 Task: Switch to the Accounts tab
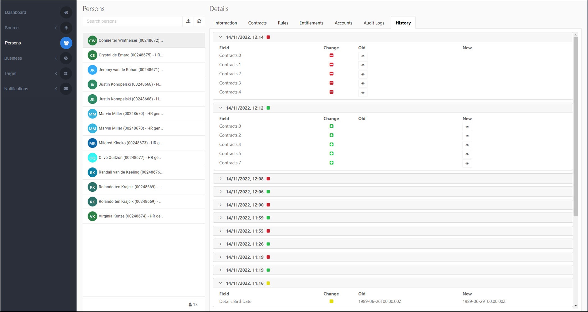(343, 23)
